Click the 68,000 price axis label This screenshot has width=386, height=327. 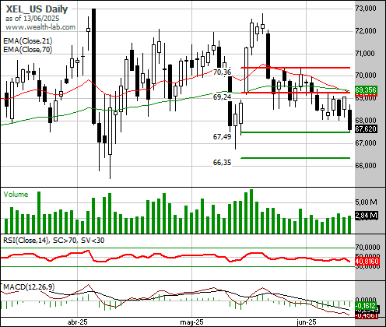(366, 121)
